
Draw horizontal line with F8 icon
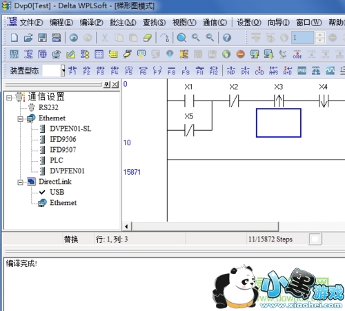tap(172, 71)
